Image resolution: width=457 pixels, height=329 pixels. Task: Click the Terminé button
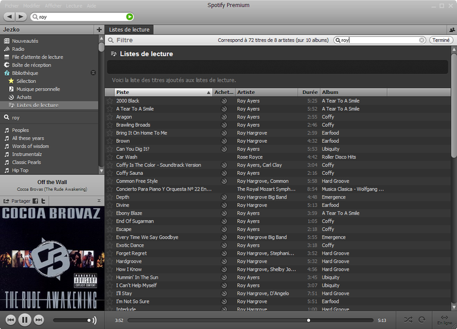[x=441, y=40]
